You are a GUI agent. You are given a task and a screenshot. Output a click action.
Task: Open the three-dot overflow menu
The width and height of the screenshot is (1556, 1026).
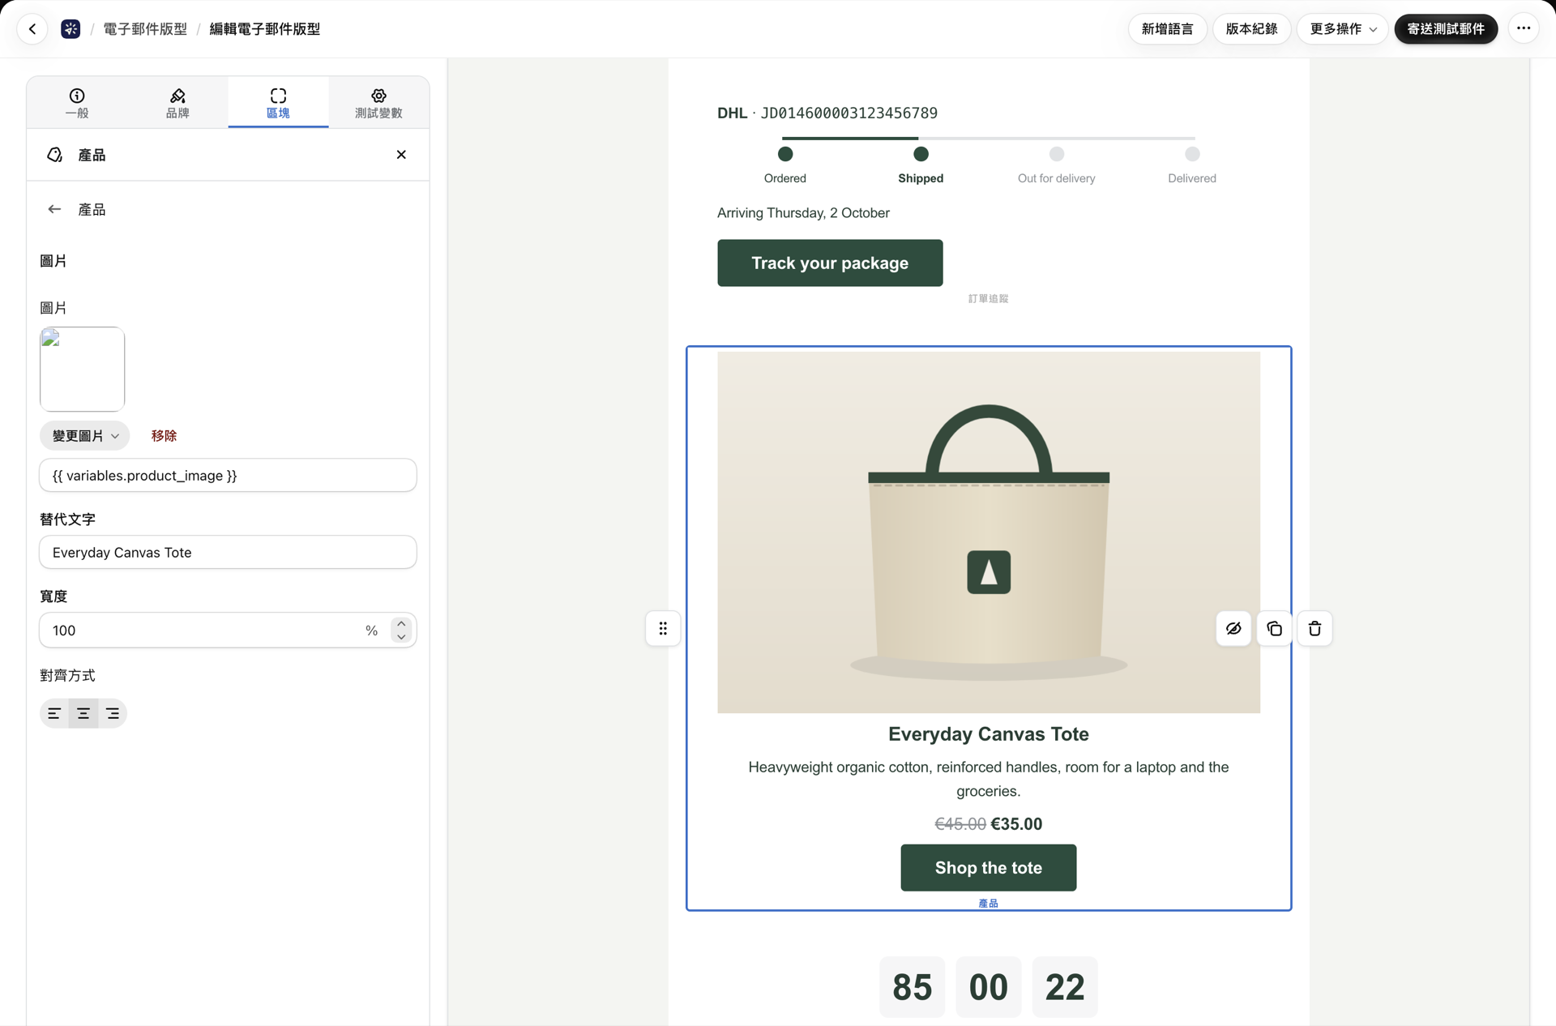pos(1524,29)
